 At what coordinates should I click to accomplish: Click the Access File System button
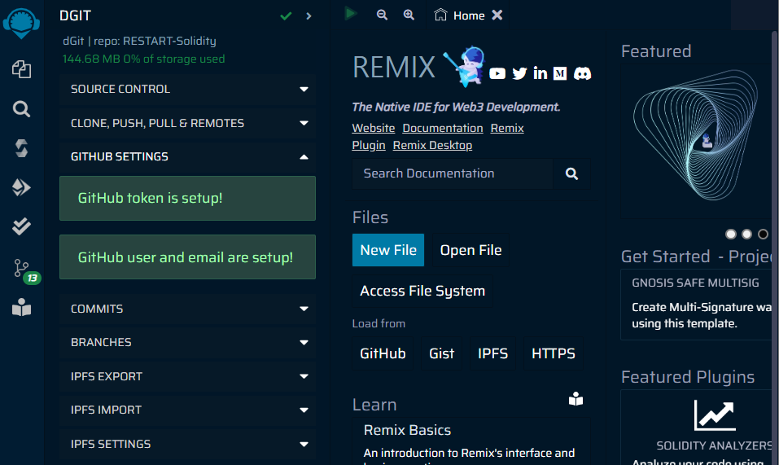tap(422, 291)
